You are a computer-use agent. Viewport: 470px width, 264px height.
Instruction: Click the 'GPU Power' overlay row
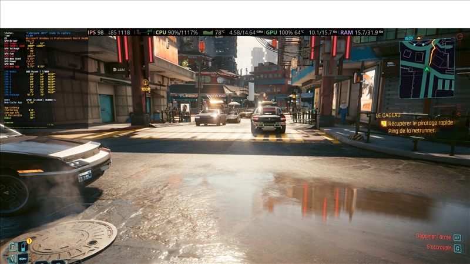pyautogui.click(x=19, y=61)
